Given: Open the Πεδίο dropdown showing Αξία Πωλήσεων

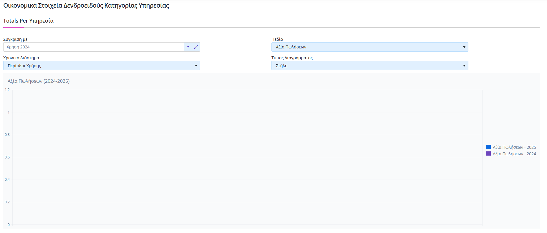Looking at the screenshot, I should tap(370, 47).
